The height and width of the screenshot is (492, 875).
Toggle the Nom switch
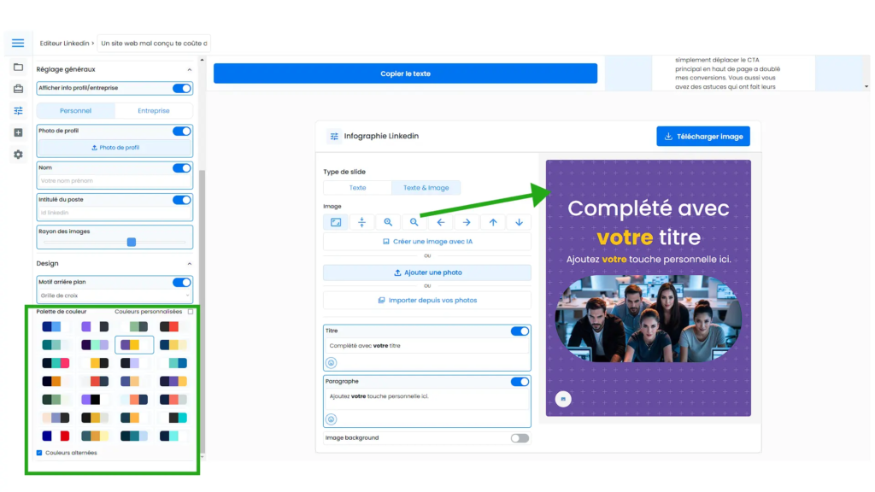coord(181,168)
